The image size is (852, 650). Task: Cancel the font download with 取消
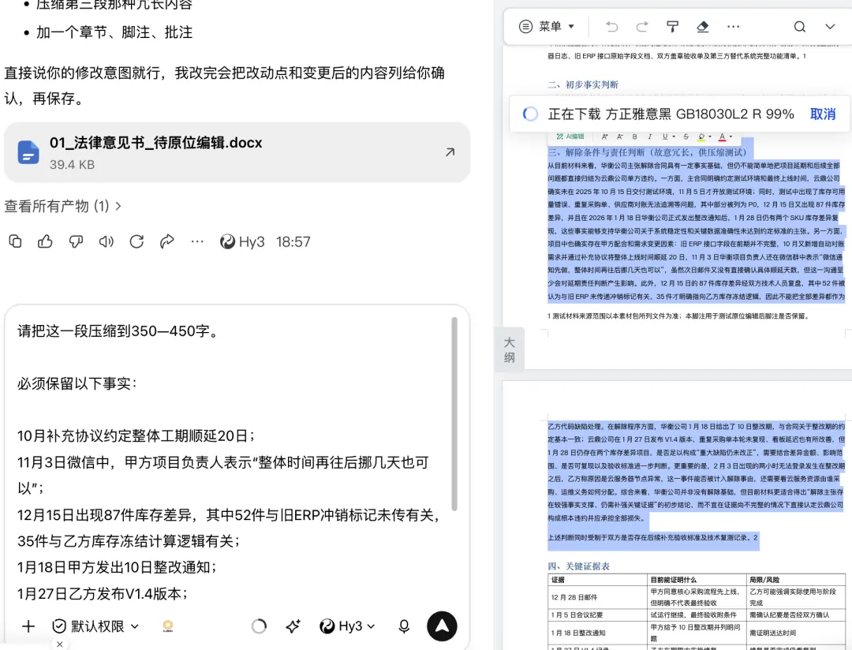(823, 114)
